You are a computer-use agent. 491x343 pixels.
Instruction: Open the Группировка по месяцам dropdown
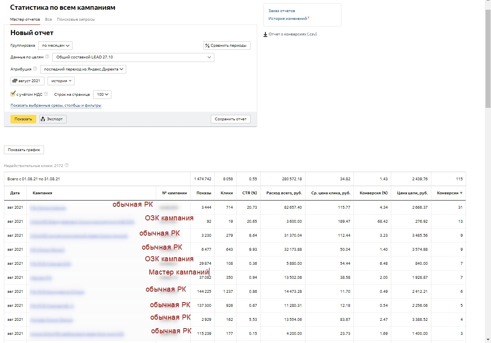point(55,46)
